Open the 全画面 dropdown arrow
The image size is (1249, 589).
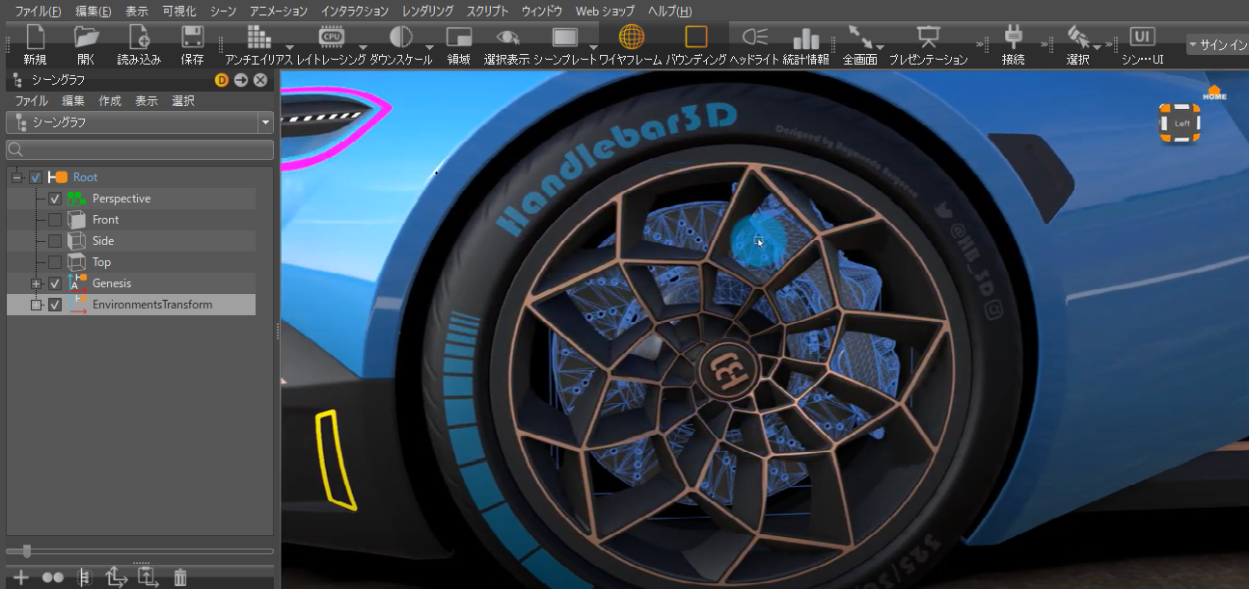coord(880,45)
